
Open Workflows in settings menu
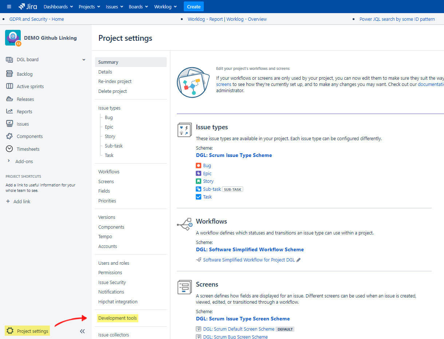click(109, 172)
